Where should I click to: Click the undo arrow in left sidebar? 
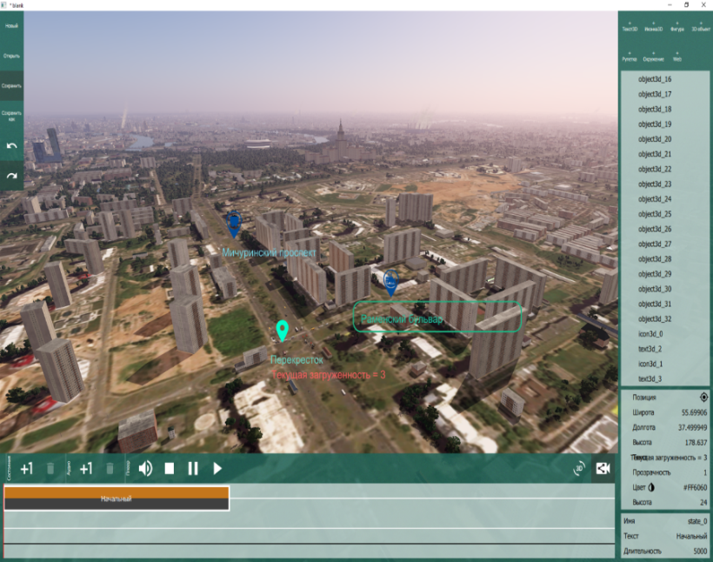coord(11,146)
